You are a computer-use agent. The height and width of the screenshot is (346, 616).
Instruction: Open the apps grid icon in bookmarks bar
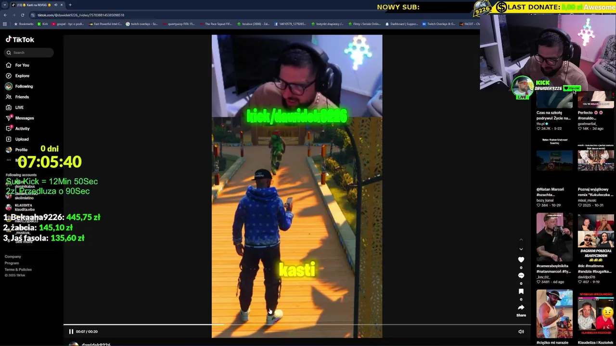pyautogui.click(x=5, y=24)
